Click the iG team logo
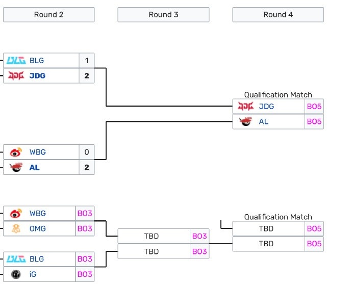Image resolution: width=352 pixels, height=284 pixels. [16, 274]
